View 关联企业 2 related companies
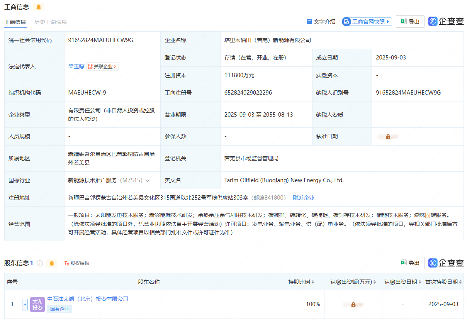 102,66
